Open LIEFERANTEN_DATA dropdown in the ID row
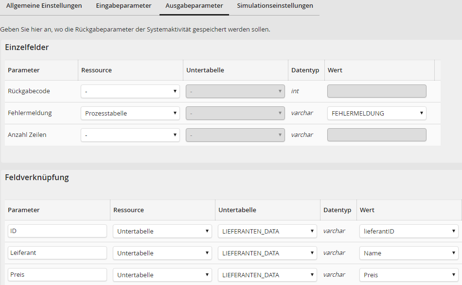Viewport: 462px width, 285px height. [x=267, y=231]
